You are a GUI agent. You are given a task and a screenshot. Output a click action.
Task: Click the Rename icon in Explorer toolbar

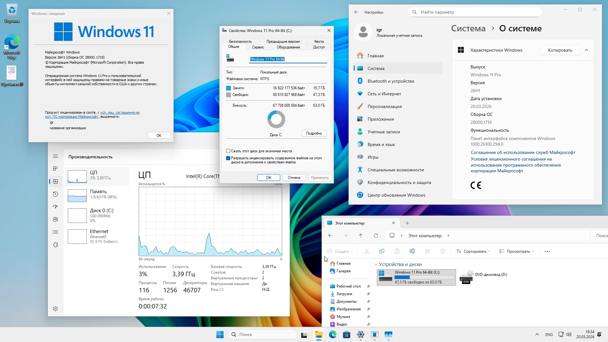coord(412,251)
